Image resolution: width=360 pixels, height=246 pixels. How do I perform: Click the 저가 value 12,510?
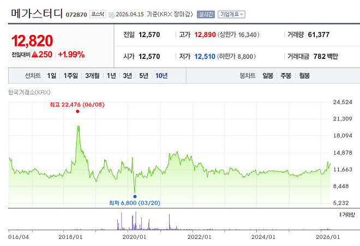coord(205,57)
